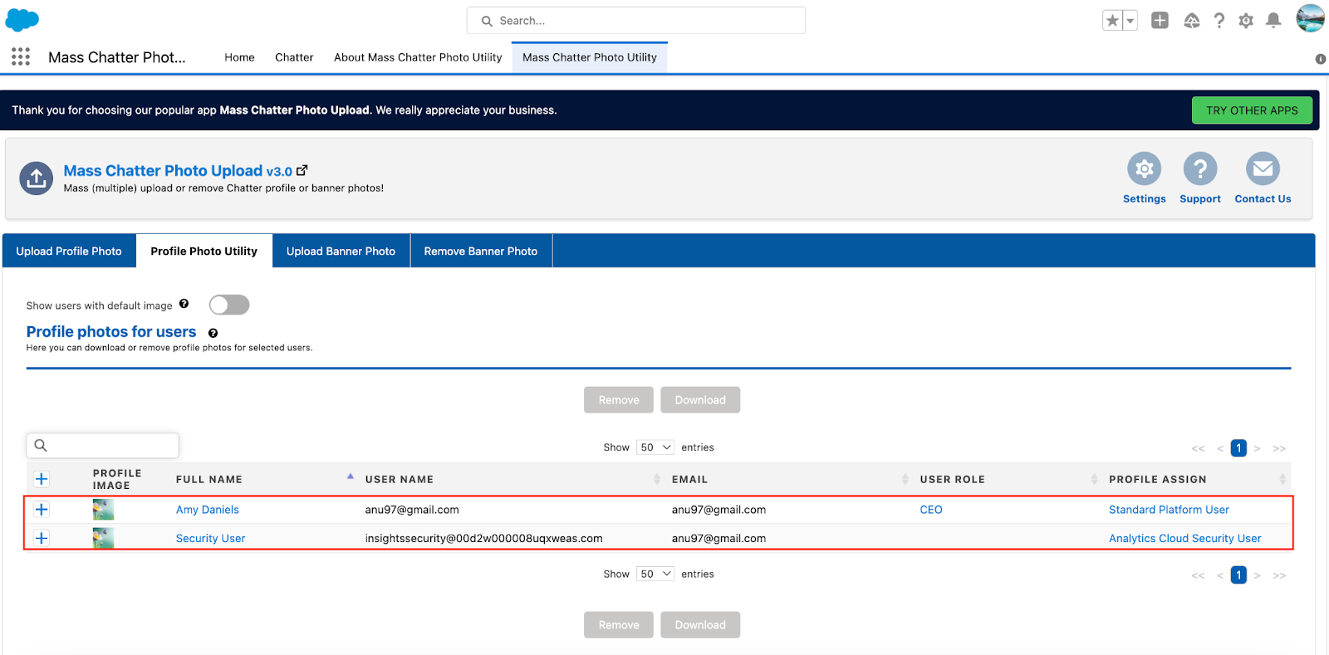Go to first page via top << control
Image resolution: width=1329 pixels, height=655 pixels.
pyautogui.click(x=1198, y=448)
